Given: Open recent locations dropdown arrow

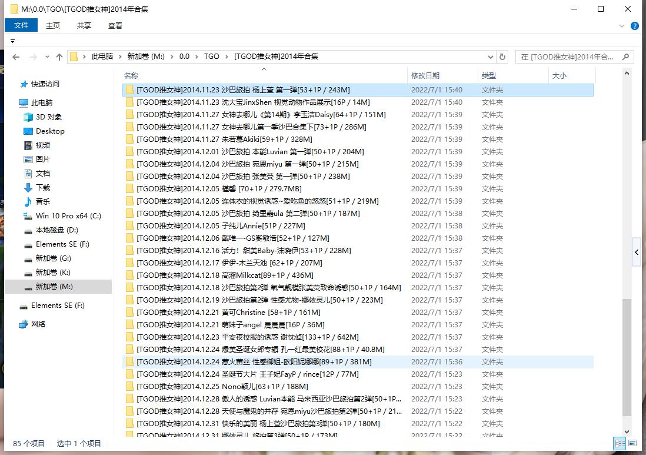Looking at the screenshot, I should (x=47, y=57).
